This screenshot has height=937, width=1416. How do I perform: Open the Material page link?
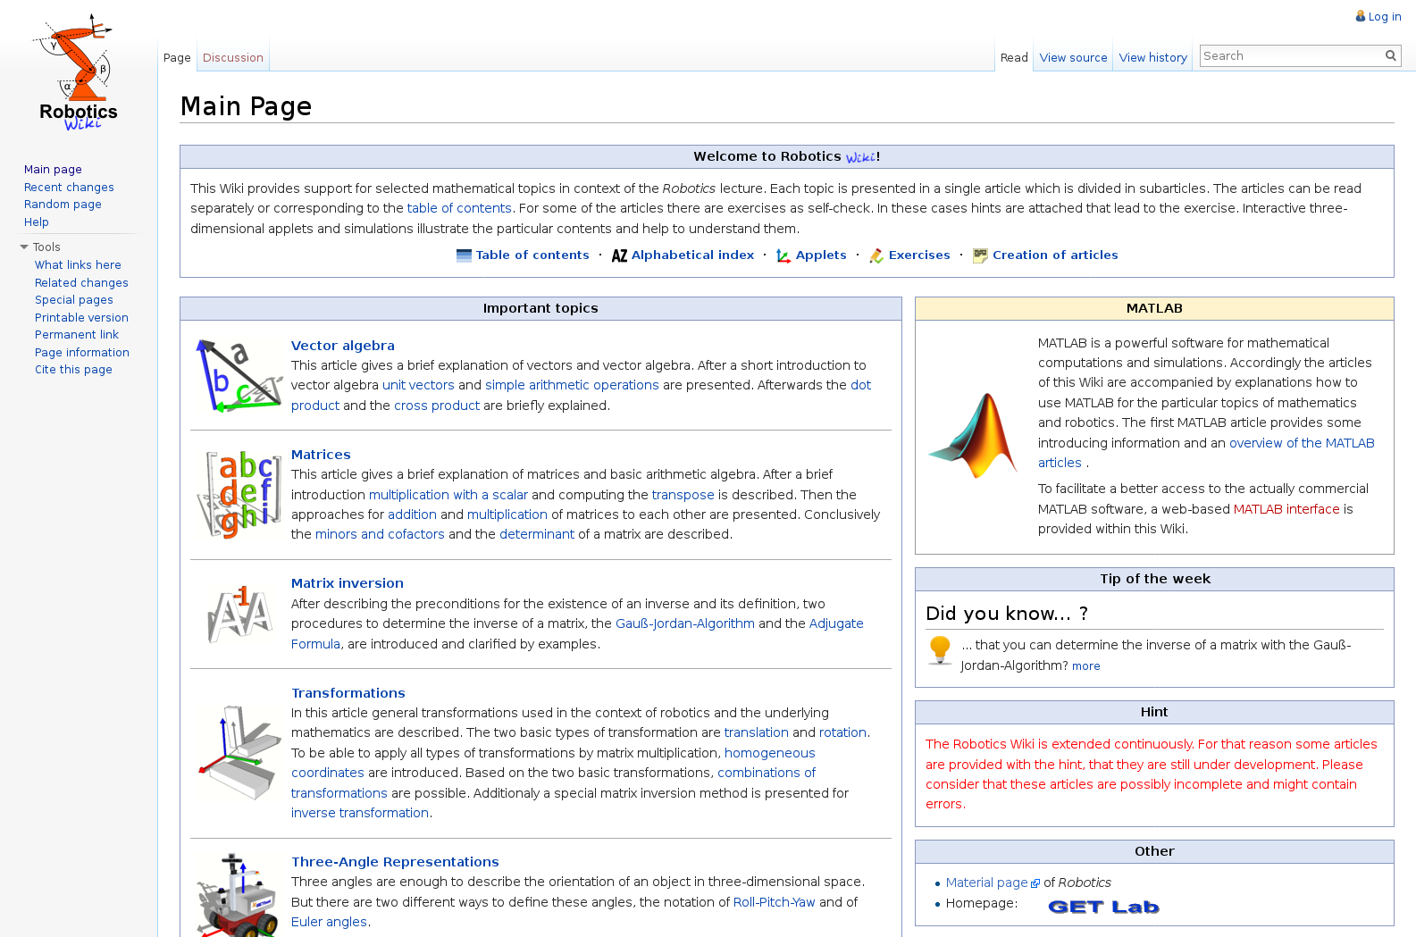[x=987, y=883]
